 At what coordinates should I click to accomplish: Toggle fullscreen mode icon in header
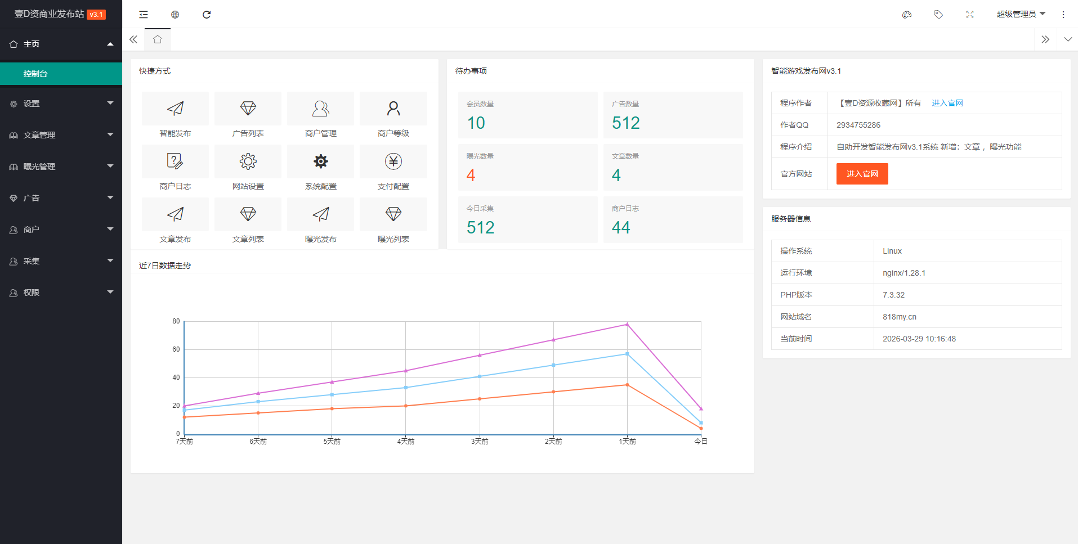969,15
